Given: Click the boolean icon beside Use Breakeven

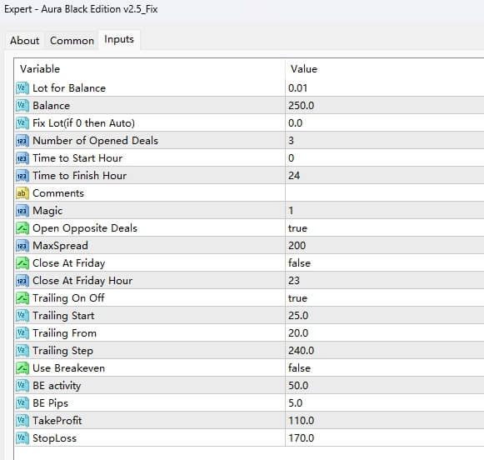Looking at the screenshot, I should (x=22, y=368).
